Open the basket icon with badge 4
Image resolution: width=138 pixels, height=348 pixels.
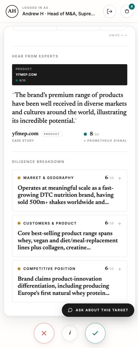[127, 11]
